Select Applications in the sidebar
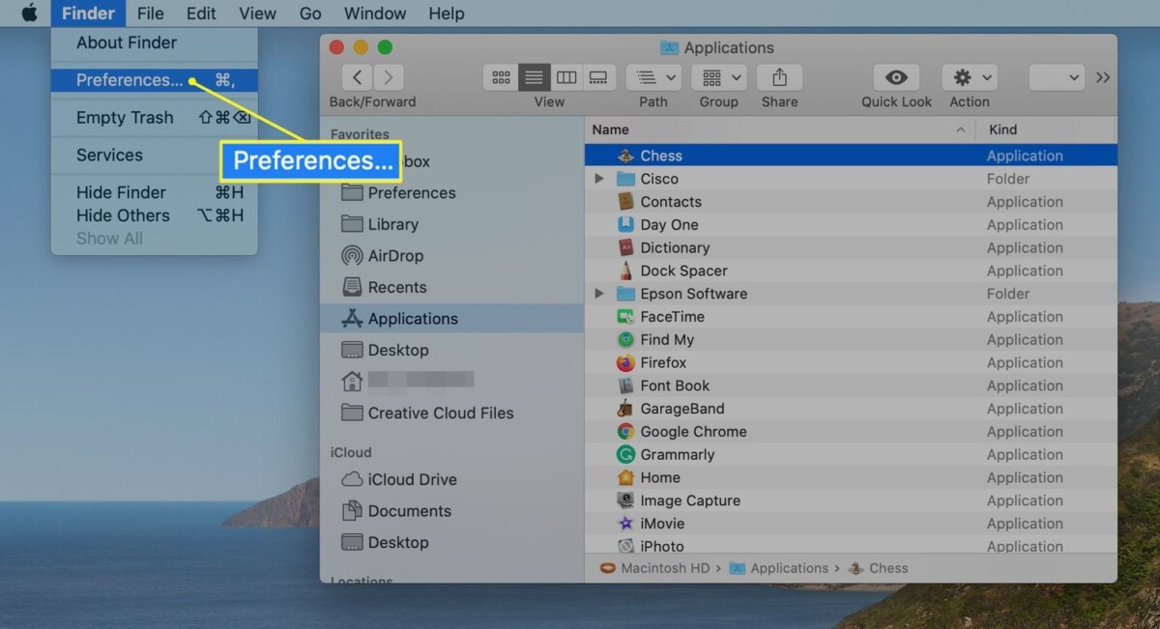Image resolution: width=1160 pixels, height=629 pixels. point(451,319)
